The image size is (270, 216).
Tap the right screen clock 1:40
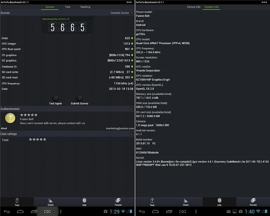point(250,211)
